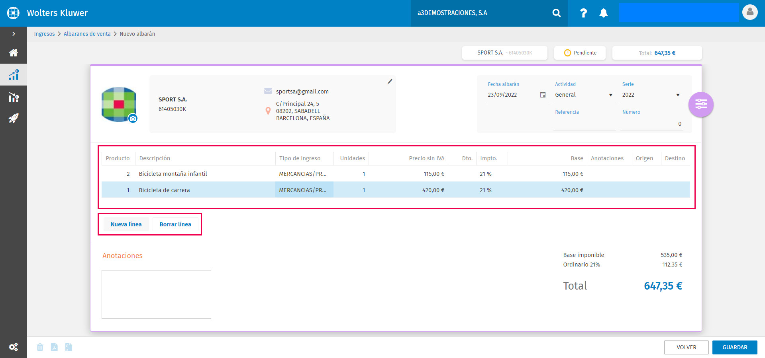
Task: Delete the line with Borrar línea
Action: [x=175, y=224]
